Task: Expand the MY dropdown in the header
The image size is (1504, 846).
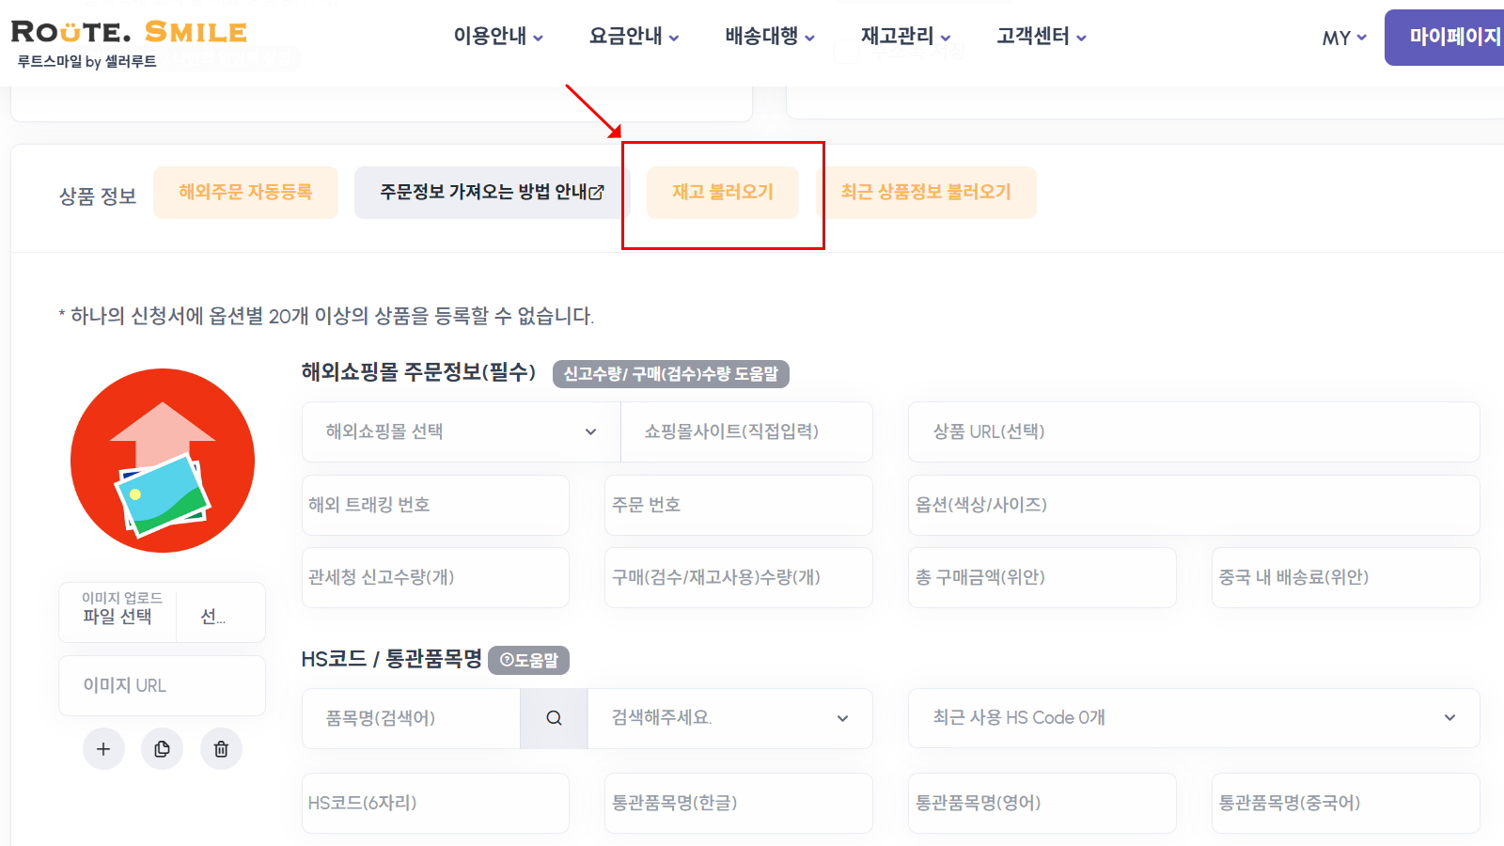Action: 1343,38
